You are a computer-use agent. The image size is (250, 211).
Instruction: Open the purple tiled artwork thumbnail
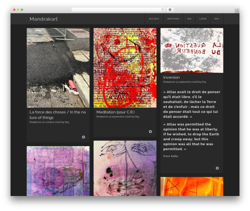click(58, 171)
